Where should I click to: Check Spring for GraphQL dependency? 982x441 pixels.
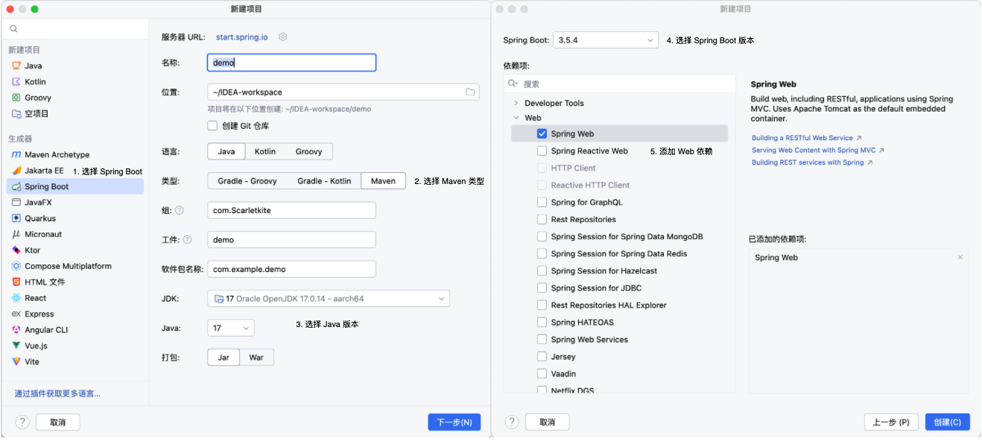tap(542, 203)
